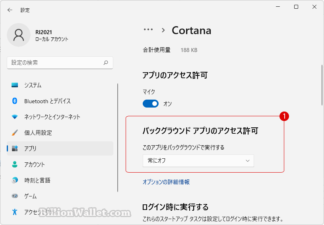Click the main page vertical scrollbar
This screenshot has width=324, height=225.
[322, 85]
